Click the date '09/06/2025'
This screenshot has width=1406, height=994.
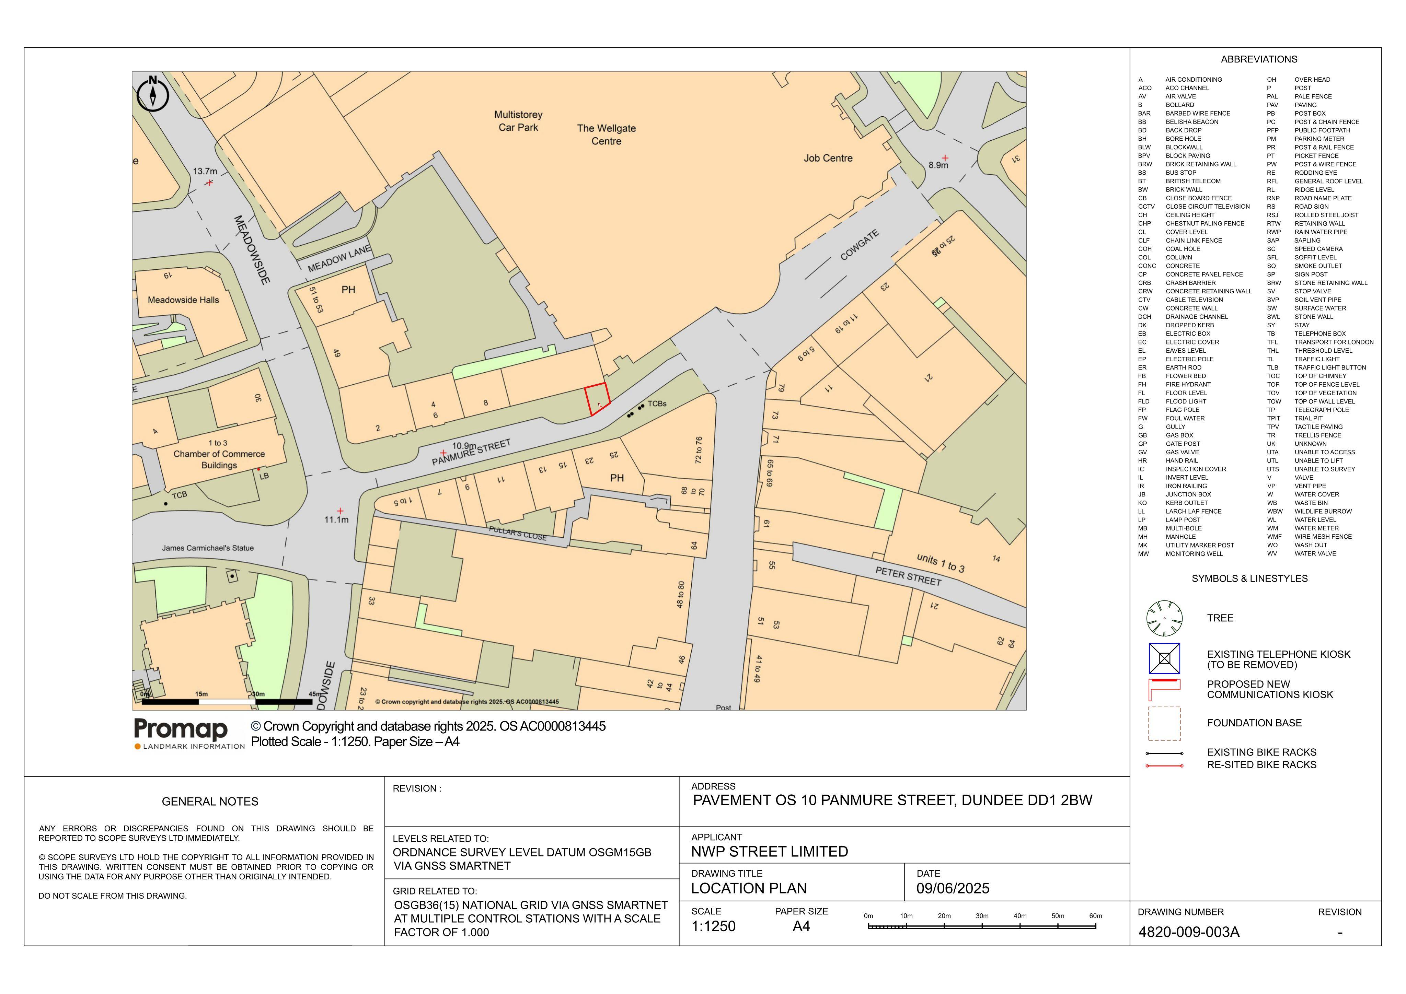[953, 889]
